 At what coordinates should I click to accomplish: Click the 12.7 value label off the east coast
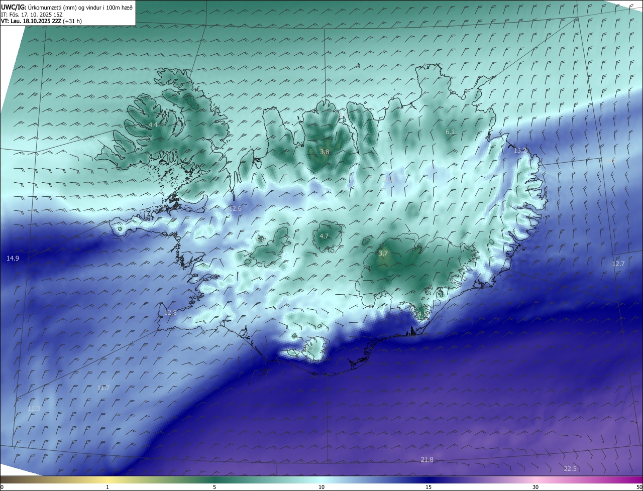coord(618,264)
